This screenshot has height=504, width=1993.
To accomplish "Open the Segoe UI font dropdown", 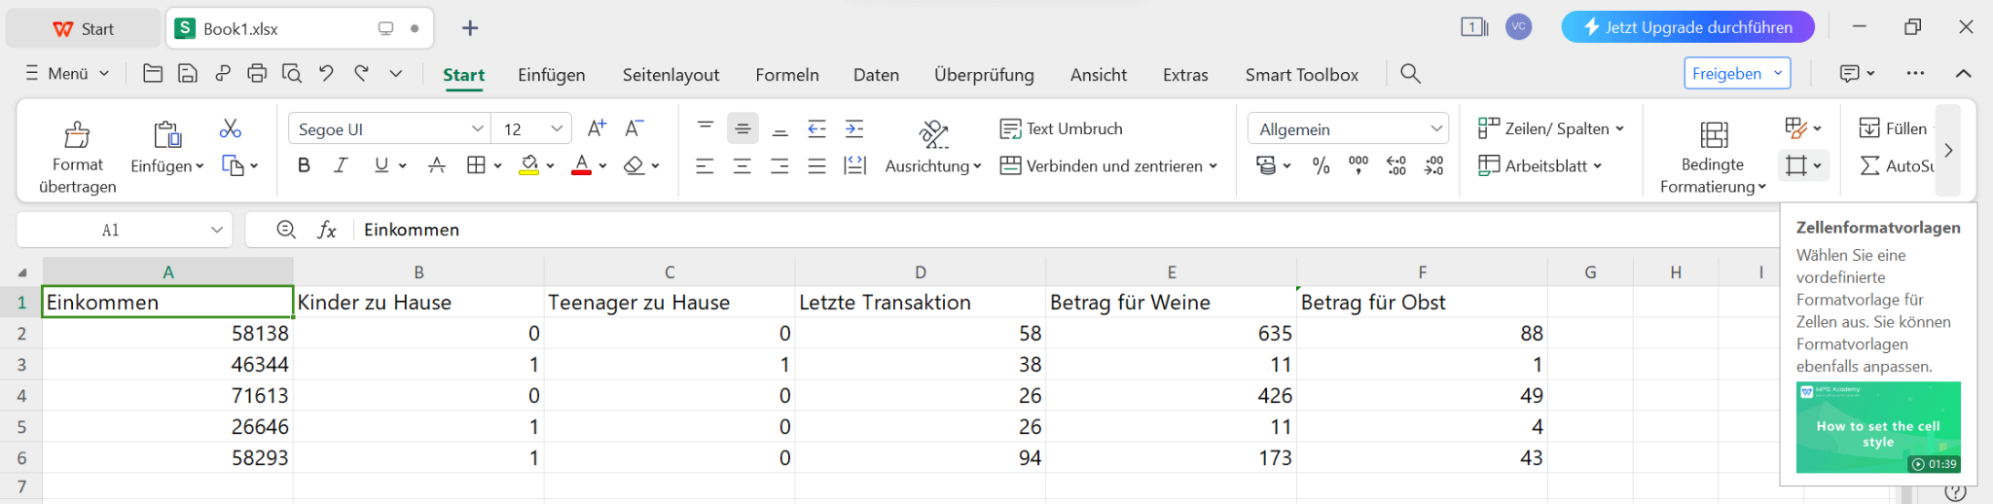I will click(x=478, y=128).
